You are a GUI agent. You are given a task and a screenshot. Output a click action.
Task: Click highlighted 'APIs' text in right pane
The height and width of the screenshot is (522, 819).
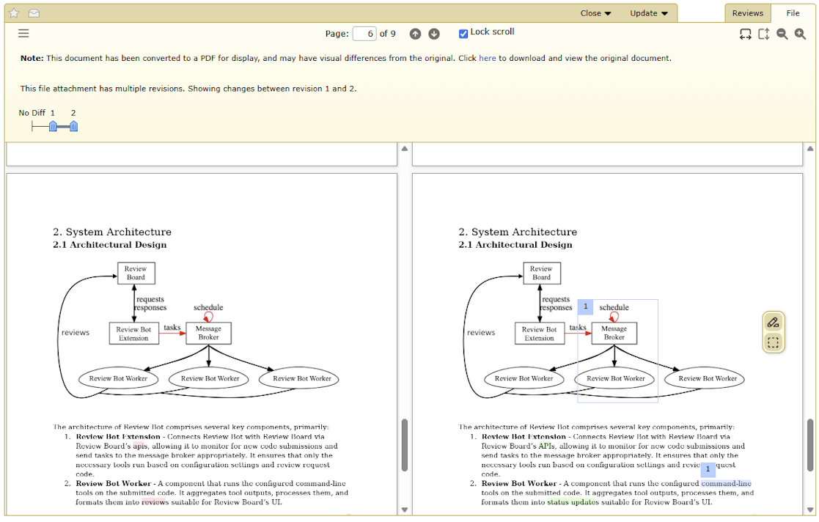click(546, 446)
